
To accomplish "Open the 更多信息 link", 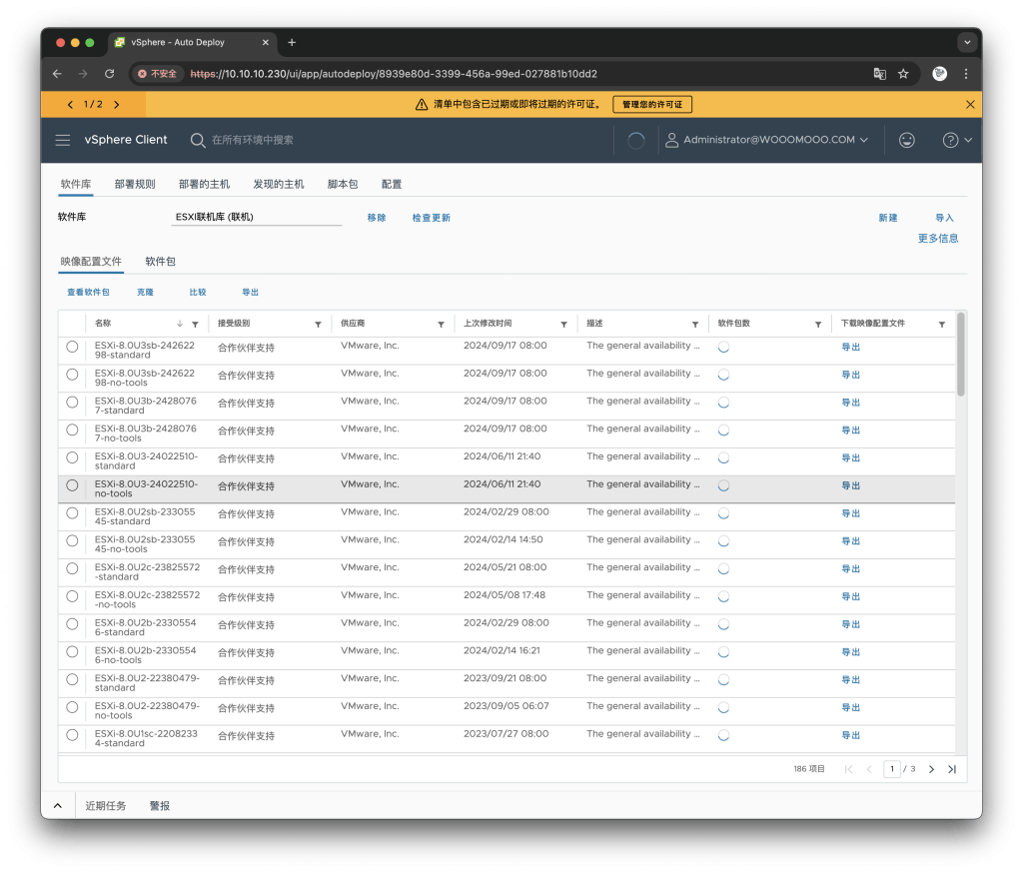I will click(938, 239).
